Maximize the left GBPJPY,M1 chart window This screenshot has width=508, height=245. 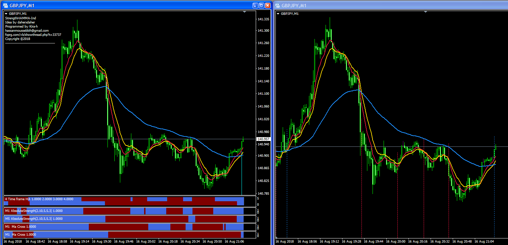click(262, 6)
